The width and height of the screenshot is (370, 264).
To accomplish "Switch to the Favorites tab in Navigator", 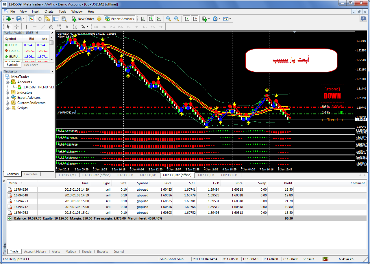I will tap(31, 174).
